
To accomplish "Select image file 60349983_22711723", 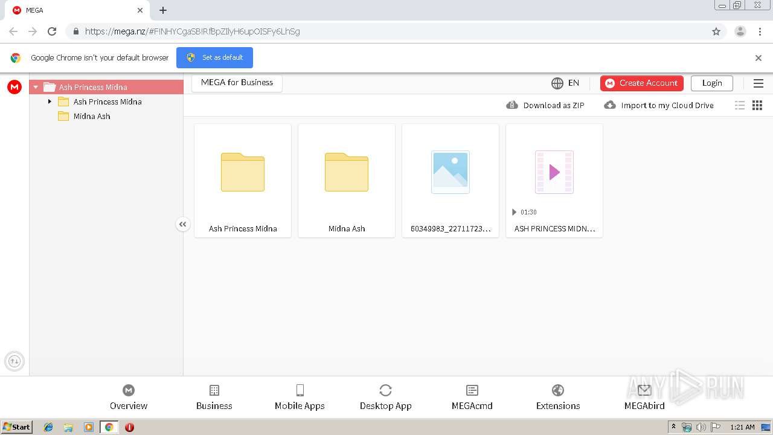I will click(x=451, y=181).
